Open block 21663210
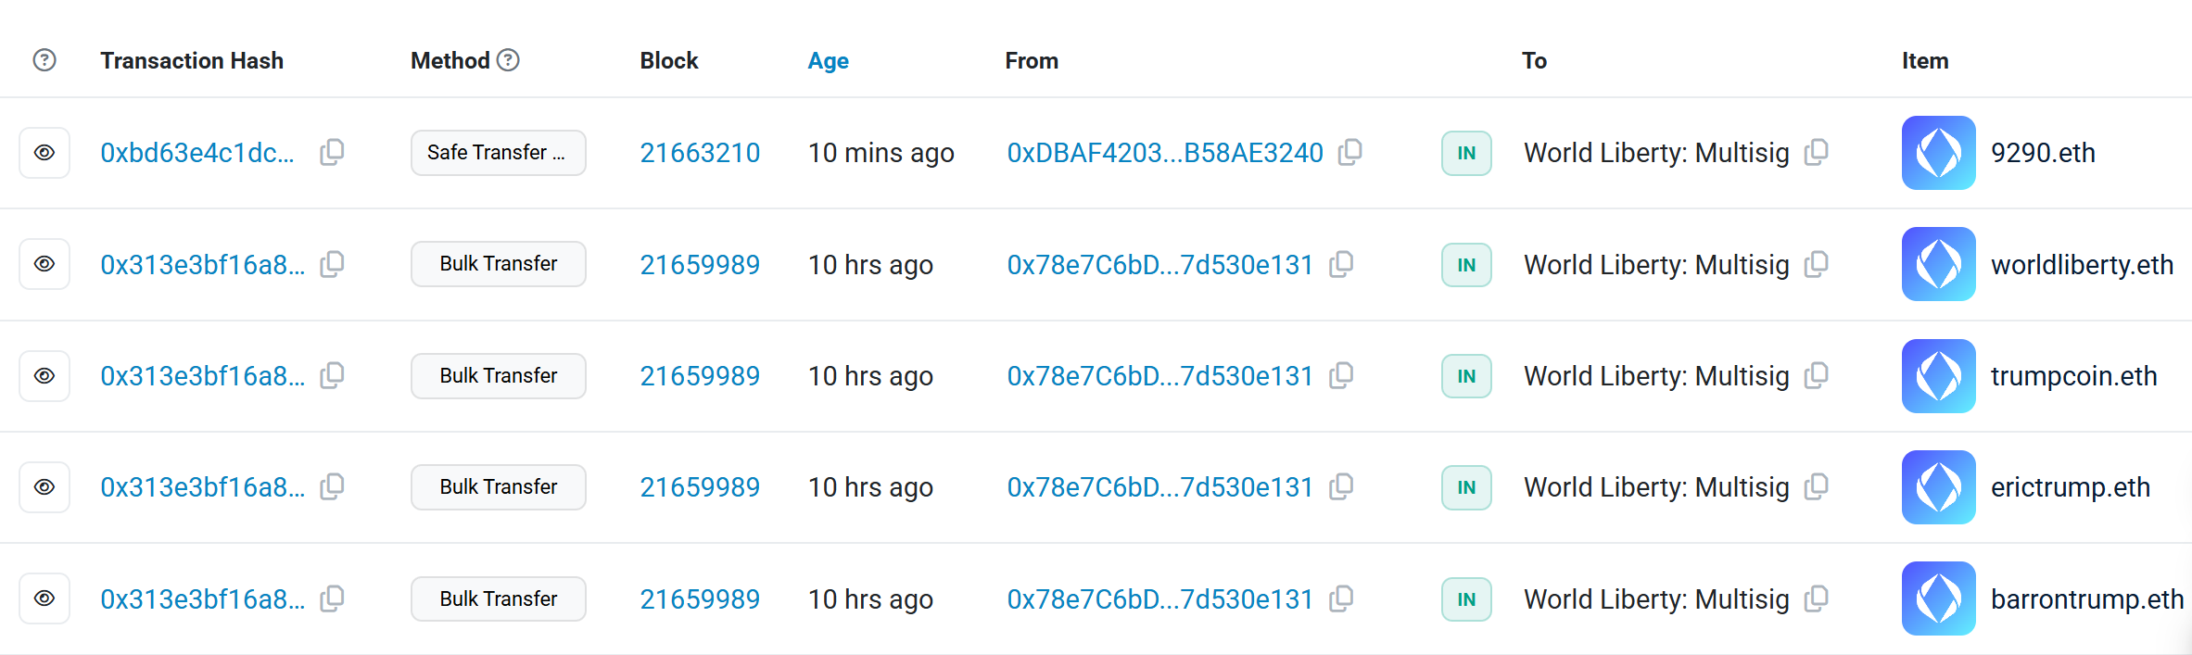The height and width of the screenshot is (655, 2192). pos(700,153)
